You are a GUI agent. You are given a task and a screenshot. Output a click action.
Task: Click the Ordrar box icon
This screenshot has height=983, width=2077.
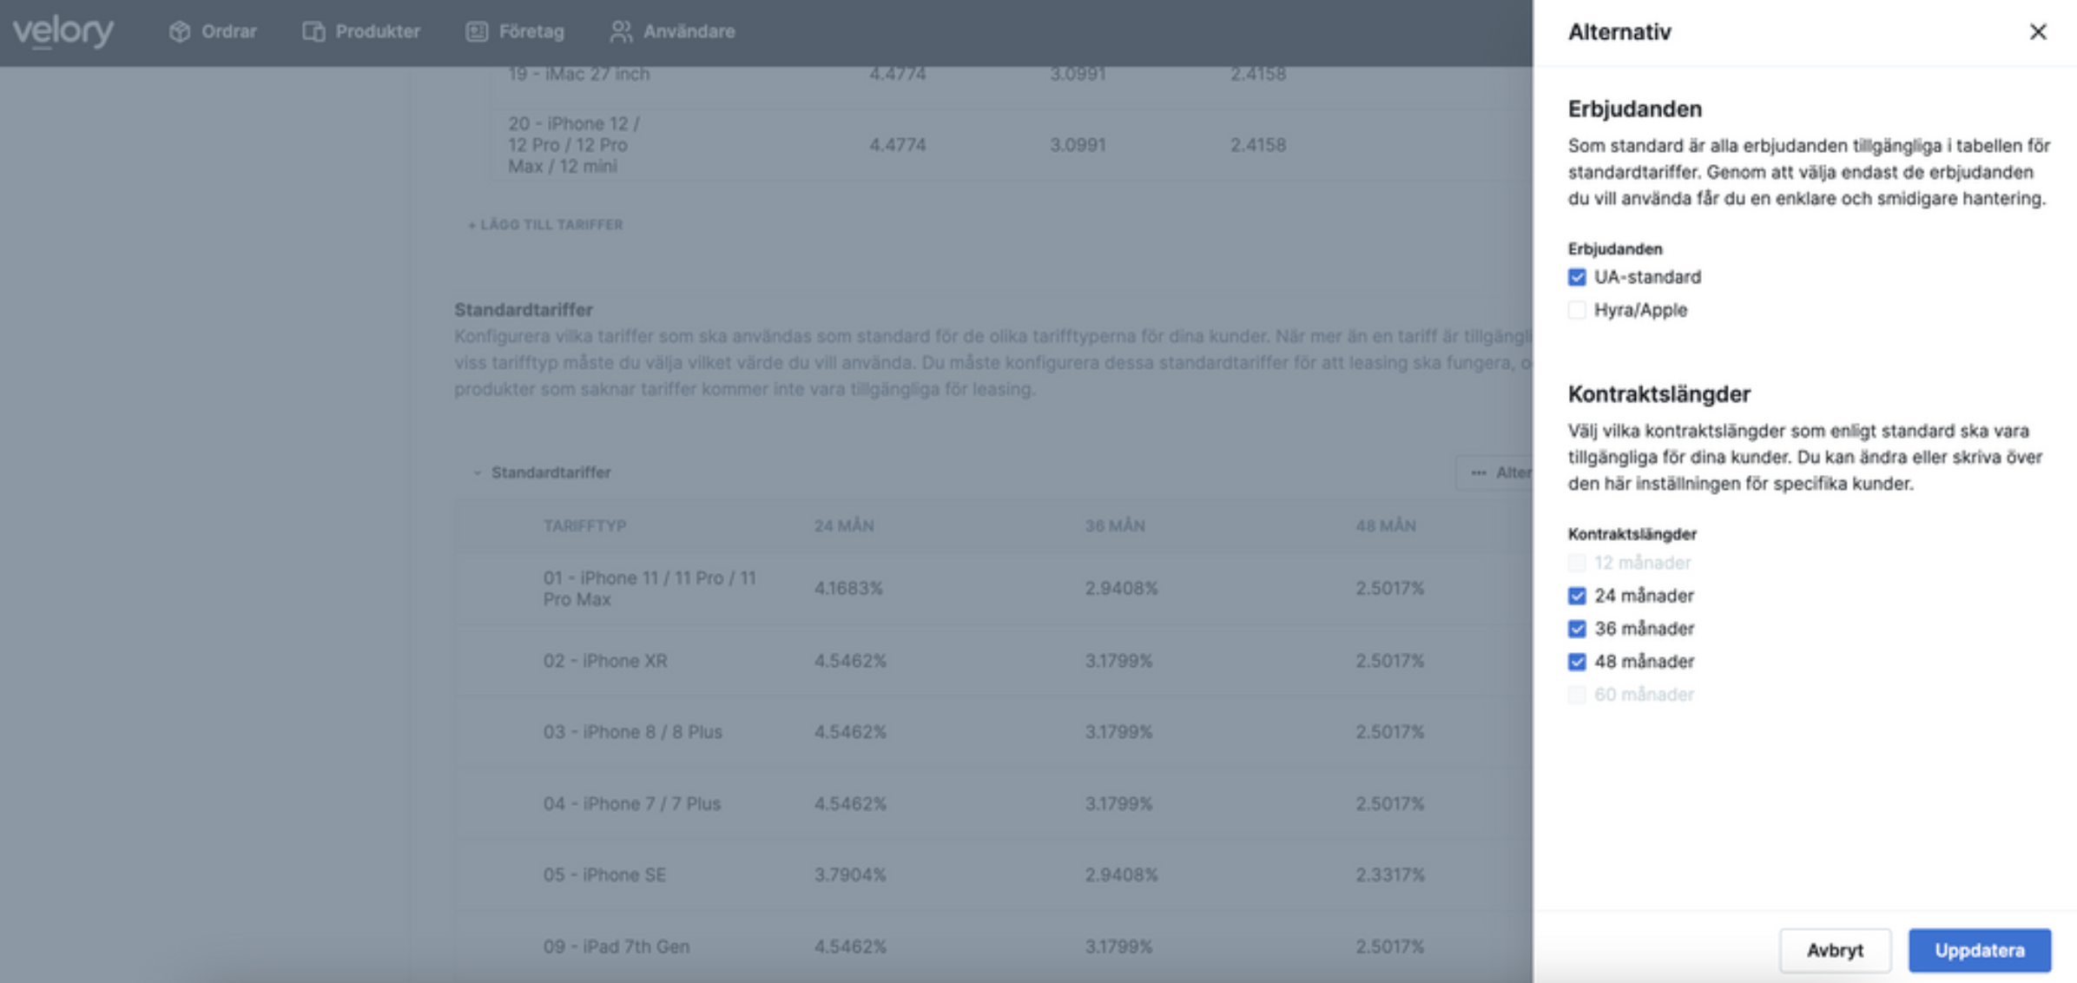[x=180, y=31]
